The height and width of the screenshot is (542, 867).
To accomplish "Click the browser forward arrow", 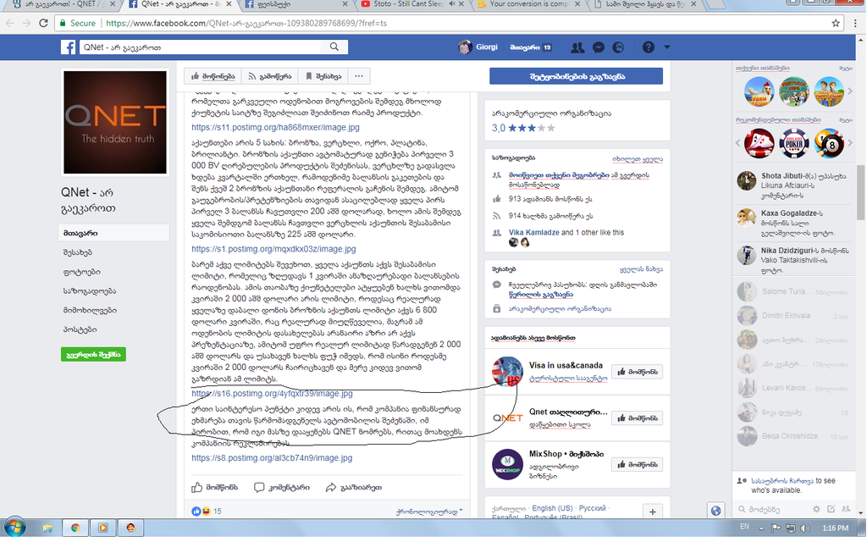I will 26,23.
